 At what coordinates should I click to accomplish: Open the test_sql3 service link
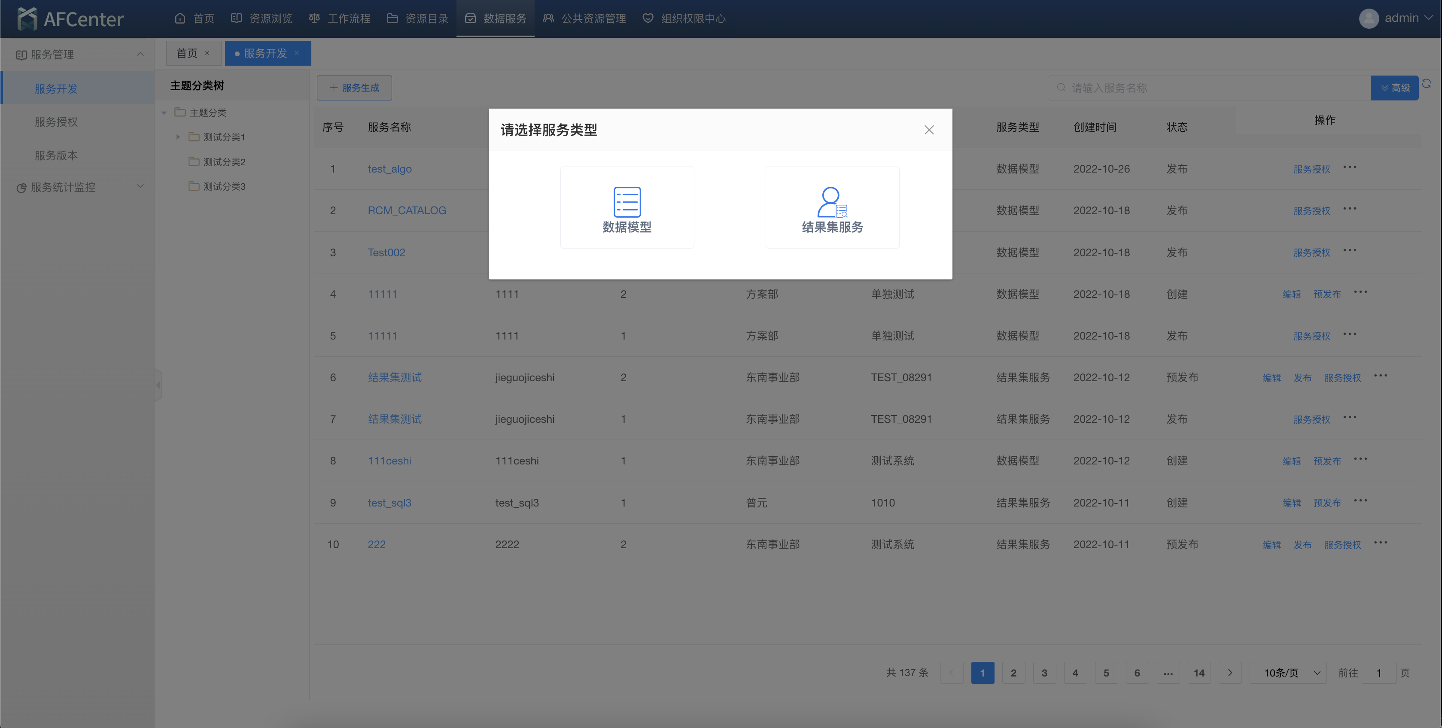pyautogui.click(x=389, y=503)
